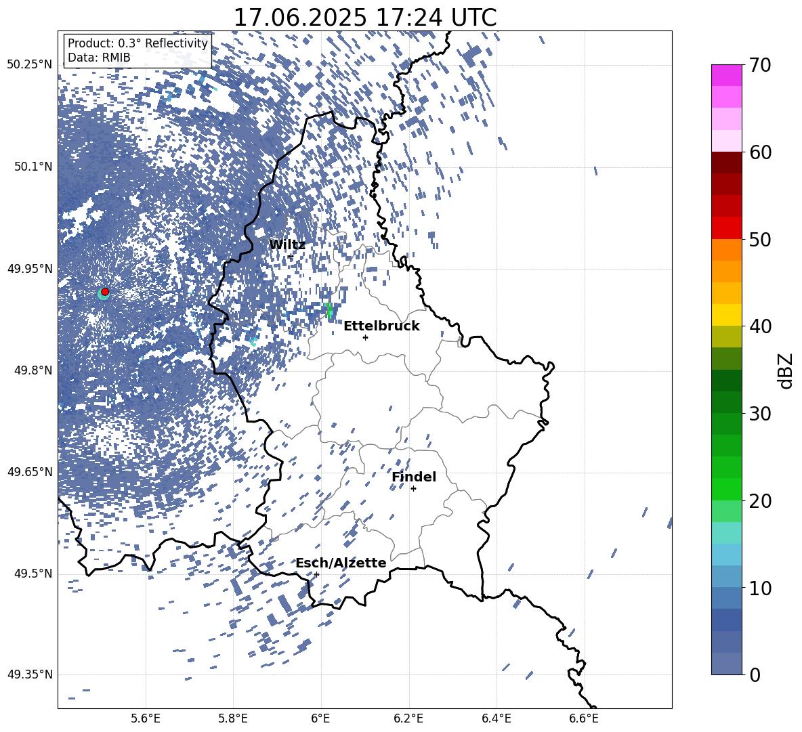The height and width of the screenshot is (732, 802).
Task: Click the turquoise colorbar segment below 20
Action: [726, 533]
